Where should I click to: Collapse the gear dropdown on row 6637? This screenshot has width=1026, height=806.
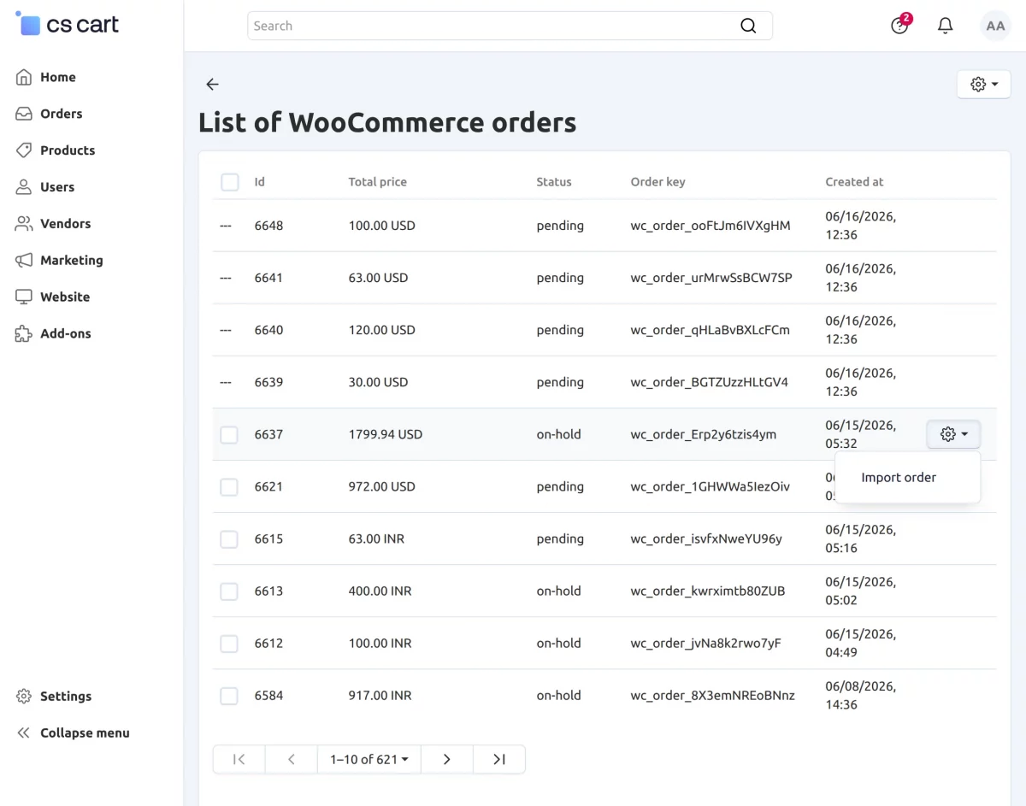click(953, 434)
